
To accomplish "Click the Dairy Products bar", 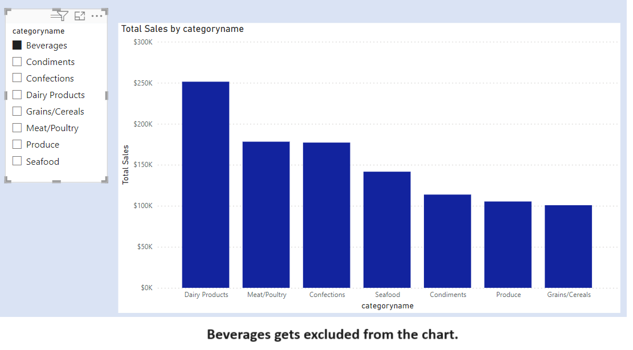I will coord(206,185).
